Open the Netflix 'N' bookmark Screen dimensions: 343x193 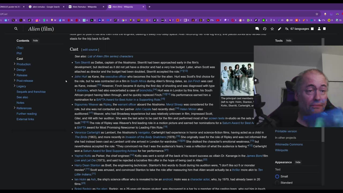[x=70, y=20]
